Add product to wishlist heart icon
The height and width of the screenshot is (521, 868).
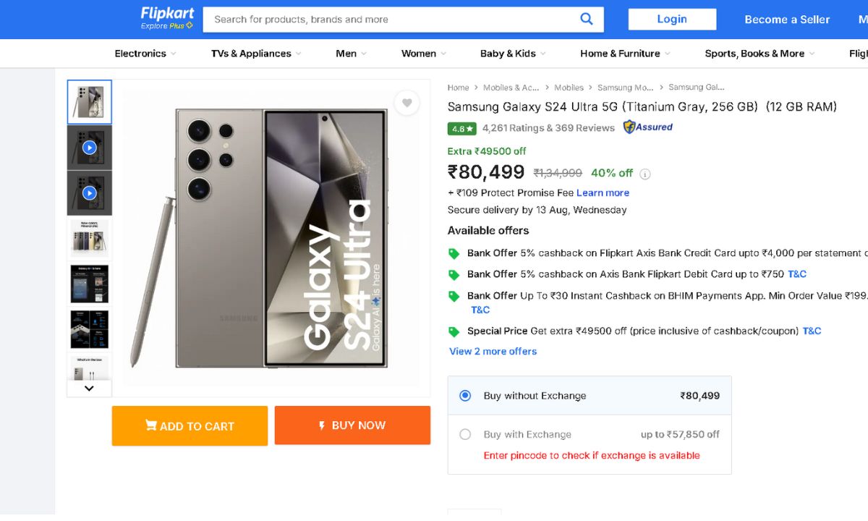[x=407, y=103]
